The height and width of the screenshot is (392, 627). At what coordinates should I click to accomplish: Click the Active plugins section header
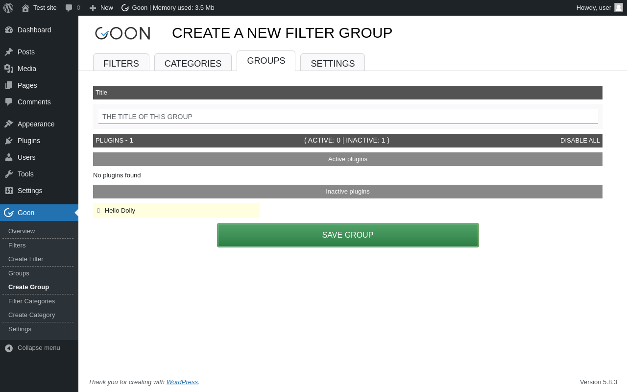[x=348, y=159]
